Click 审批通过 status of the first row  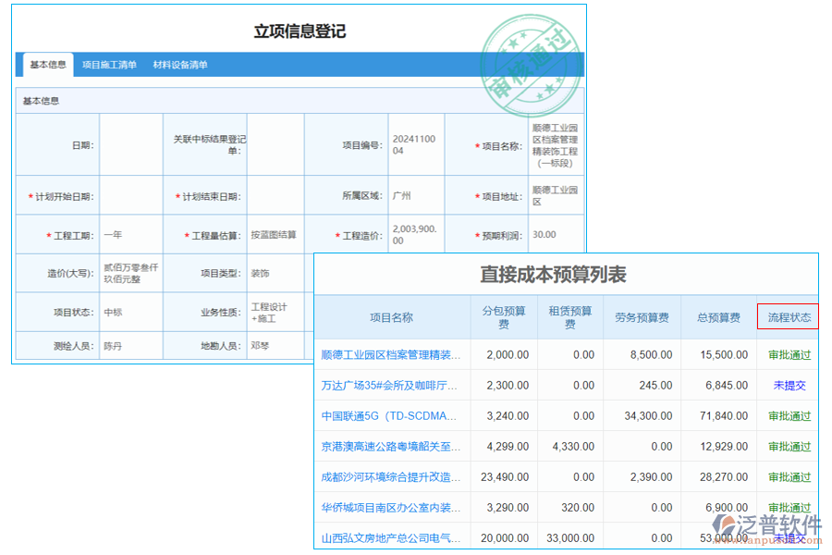[788, 354]
